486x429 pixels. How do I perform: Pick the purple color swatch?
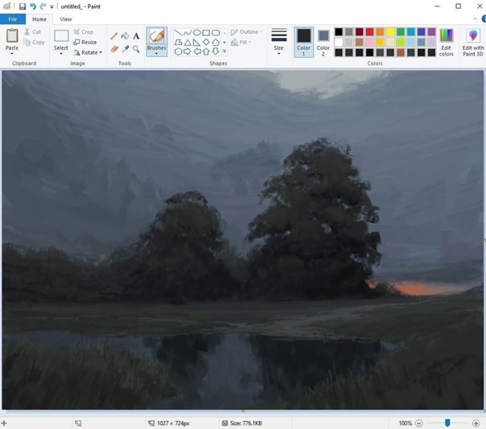pos(431,32)
